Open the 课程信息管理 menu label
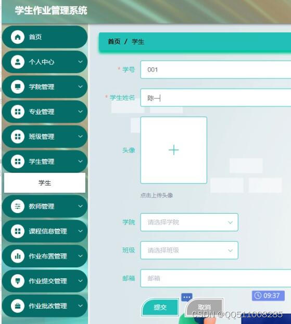 48,231
